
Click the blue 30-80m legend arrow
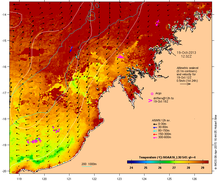point(155,127)
